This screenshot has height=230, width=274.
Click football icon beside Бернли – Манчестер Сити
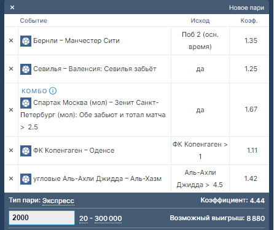coord(26,41)
